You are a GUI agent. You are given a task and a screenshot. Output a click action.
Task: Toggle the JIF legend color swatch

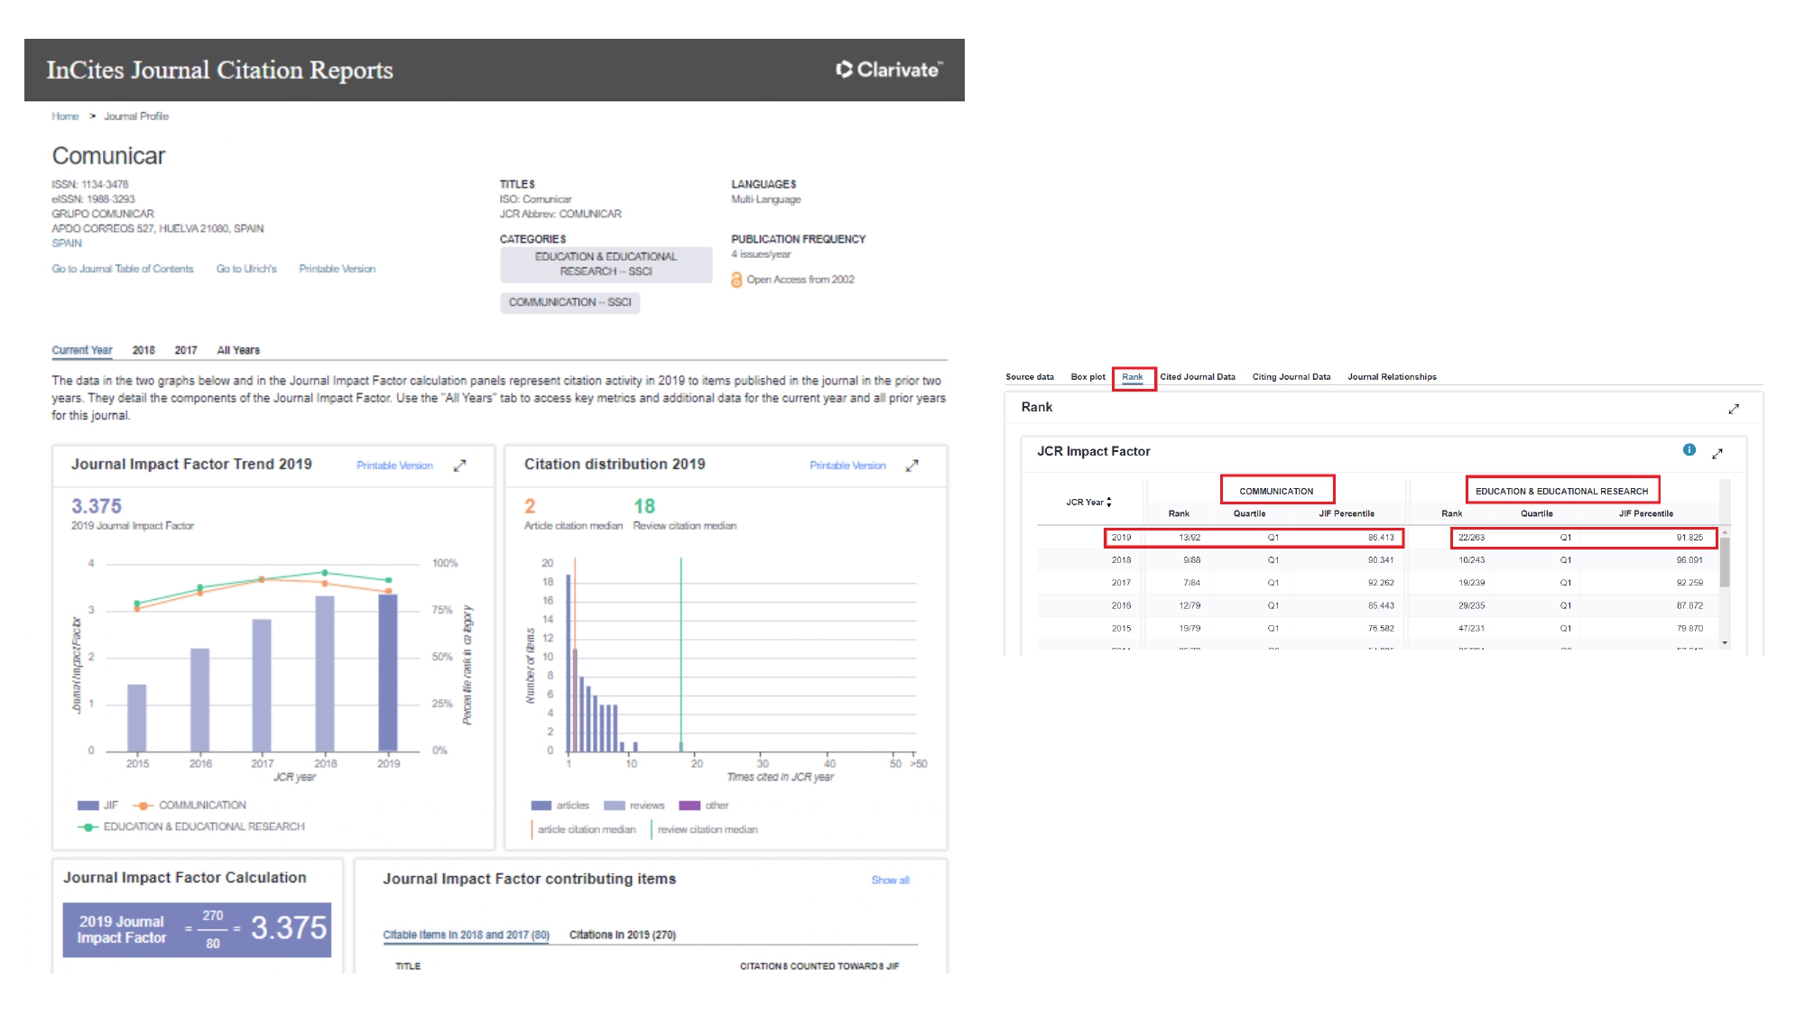(x=88, y=806)
